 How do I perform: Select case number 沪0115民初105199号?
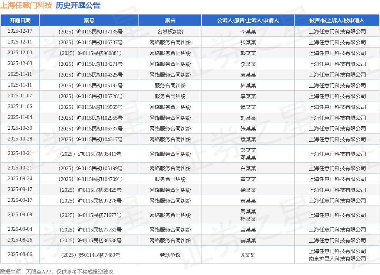91,168
